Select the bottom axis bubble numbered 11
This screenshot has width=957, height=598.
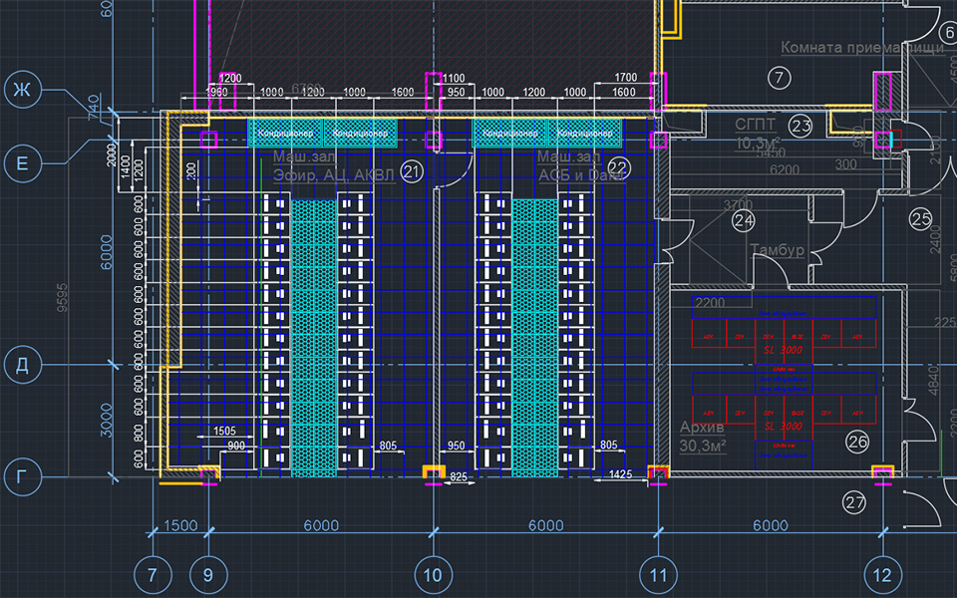pos(658,575)
